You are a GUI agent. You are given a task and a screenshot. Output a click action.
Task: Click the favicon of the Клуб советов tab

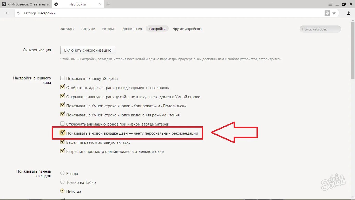(4, 4)
